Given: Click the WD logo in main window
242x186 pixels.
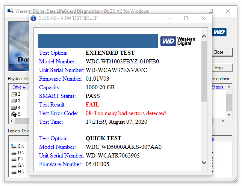Looking at the screenshot, I should [219, 32].
